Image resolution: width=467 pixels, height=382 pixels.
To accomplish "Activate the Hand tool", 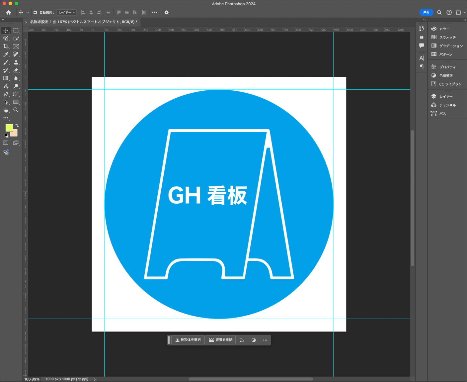I will (6, 110).
